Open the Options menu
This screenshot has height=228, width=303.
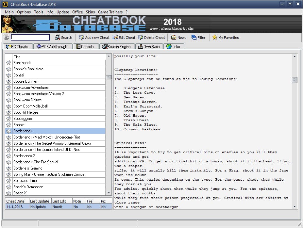[24, 12]
